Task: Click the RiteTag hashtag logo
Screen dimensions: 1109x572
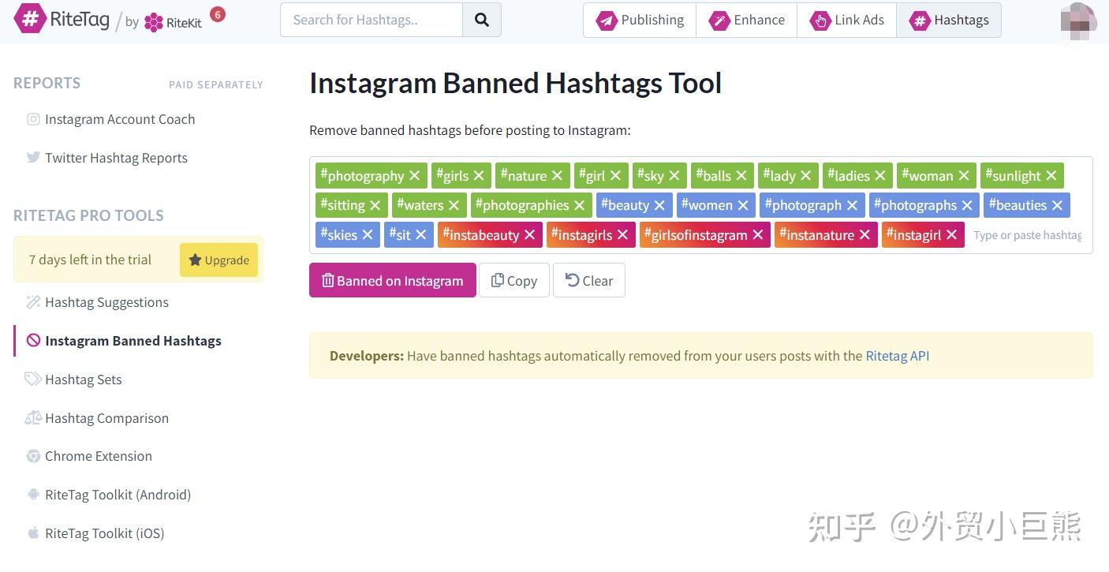Action: [x=30, y=19]
